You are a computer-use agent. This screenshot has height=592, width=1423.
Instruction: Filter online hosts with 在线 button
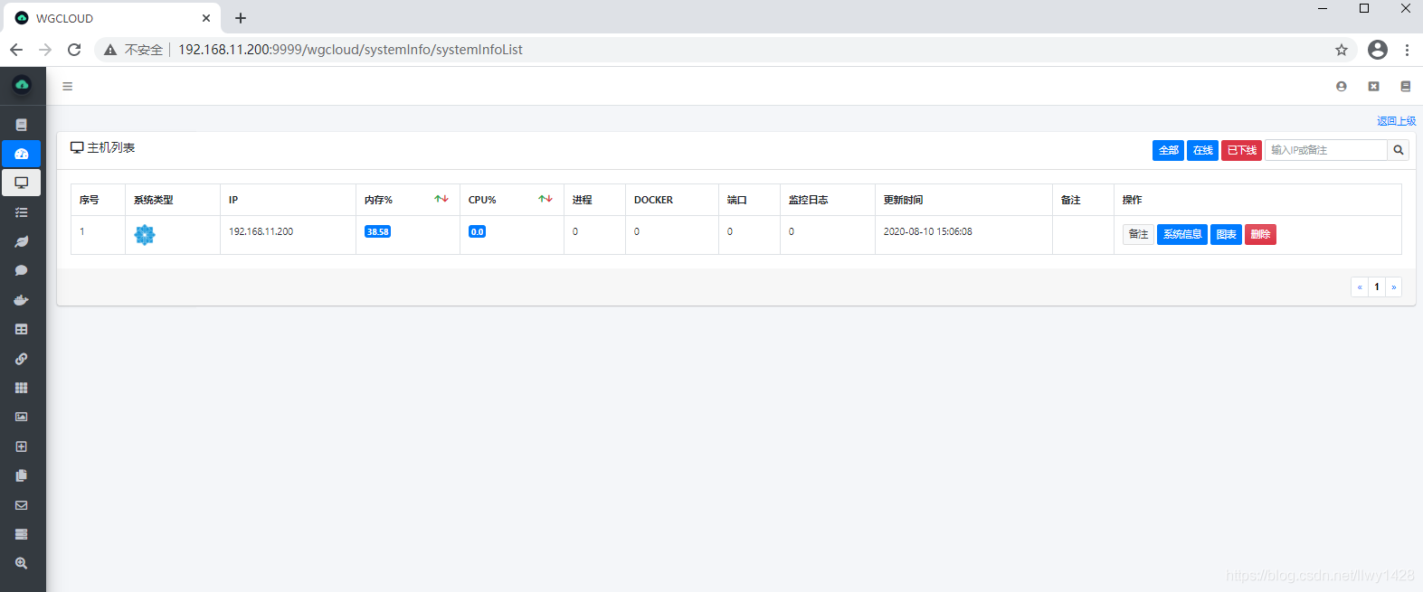(1202, 150)
